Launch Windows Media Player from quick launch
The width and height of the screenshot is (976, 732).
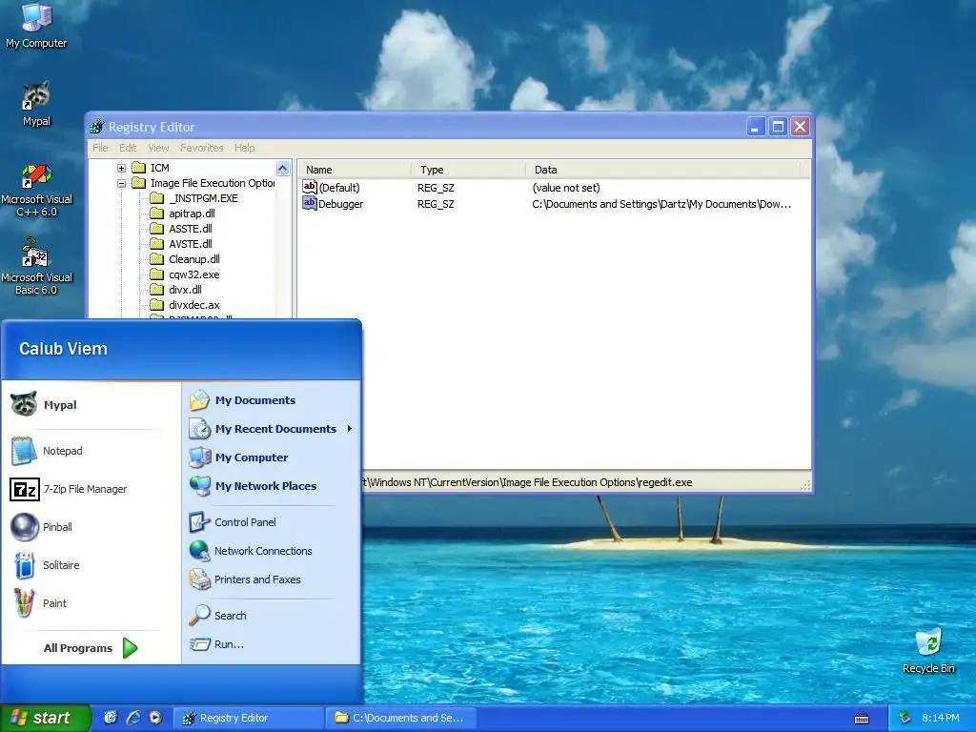pyautogui.click(x=155, y=718)
